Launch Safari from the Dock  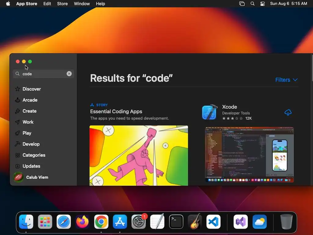coord(64,222)
